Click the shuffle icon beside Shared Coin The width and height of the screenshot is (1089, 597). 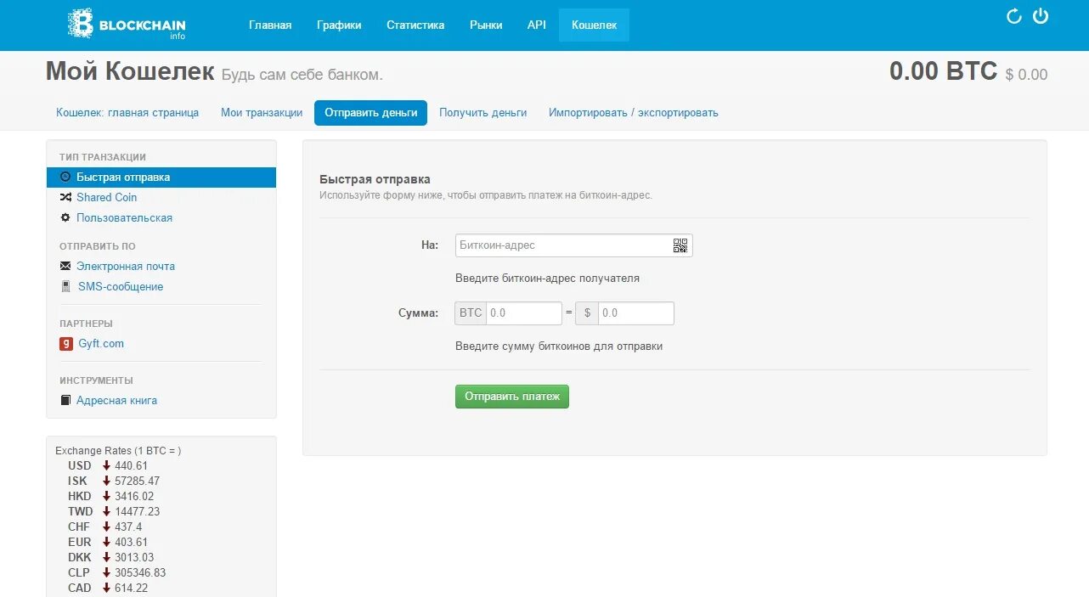[65, 197]
